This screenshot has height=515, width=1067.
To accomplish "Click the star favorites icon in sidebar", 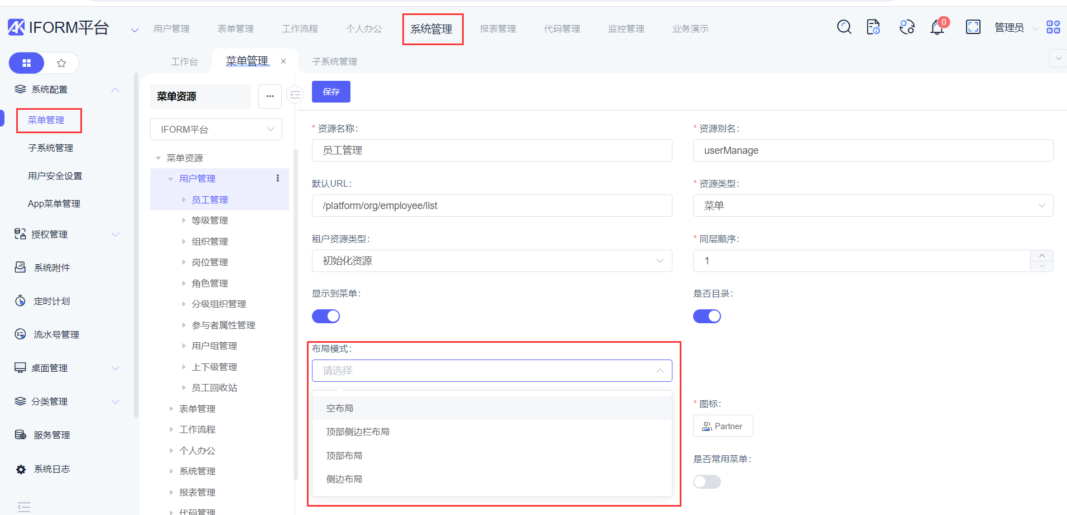I will point(61,63).
